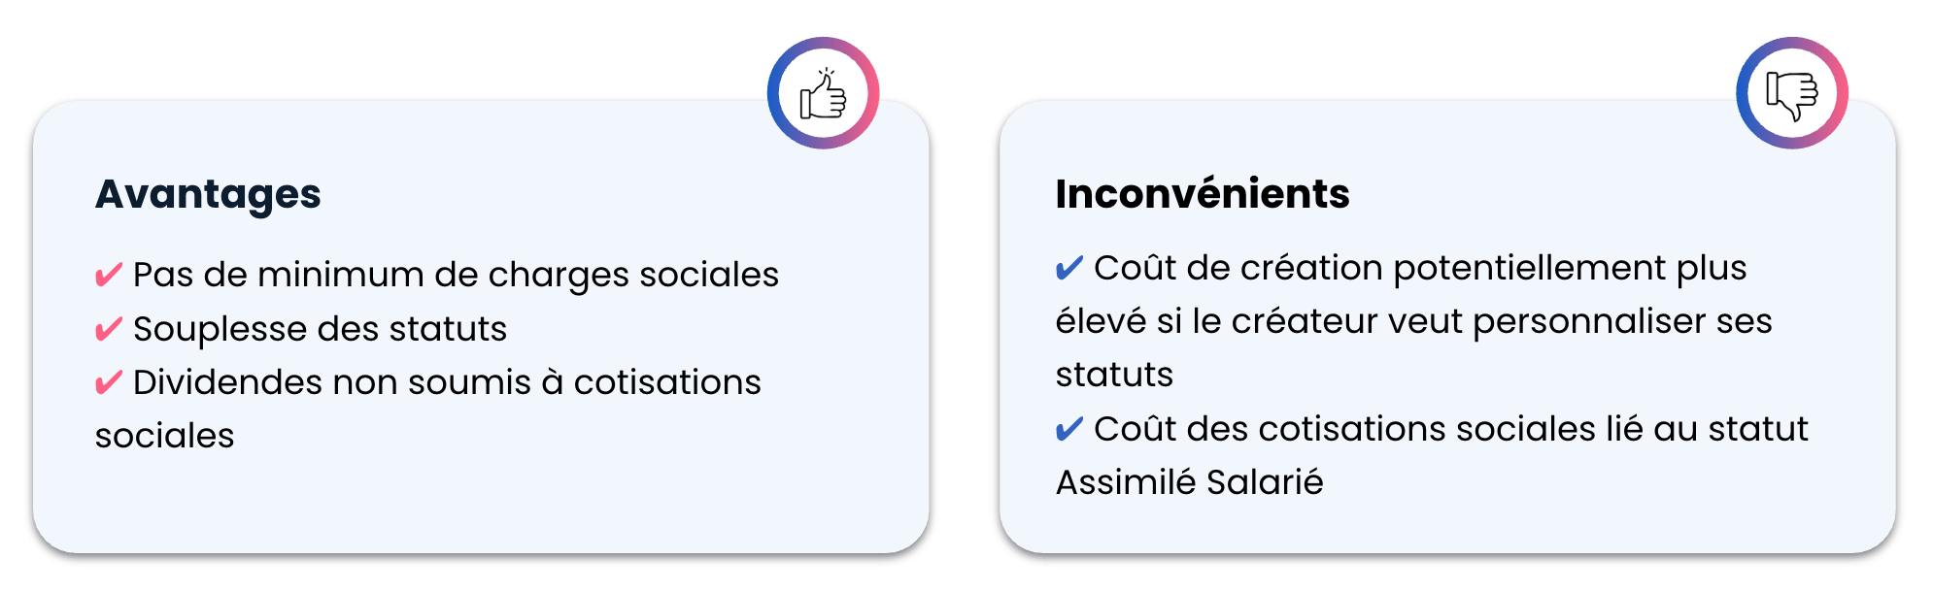
Task: Click the blue checkmark beside "Coût de création"
Action: coord(1068,269)
